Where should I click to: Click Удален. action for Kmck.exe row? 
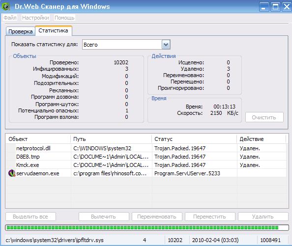point(250,165)
